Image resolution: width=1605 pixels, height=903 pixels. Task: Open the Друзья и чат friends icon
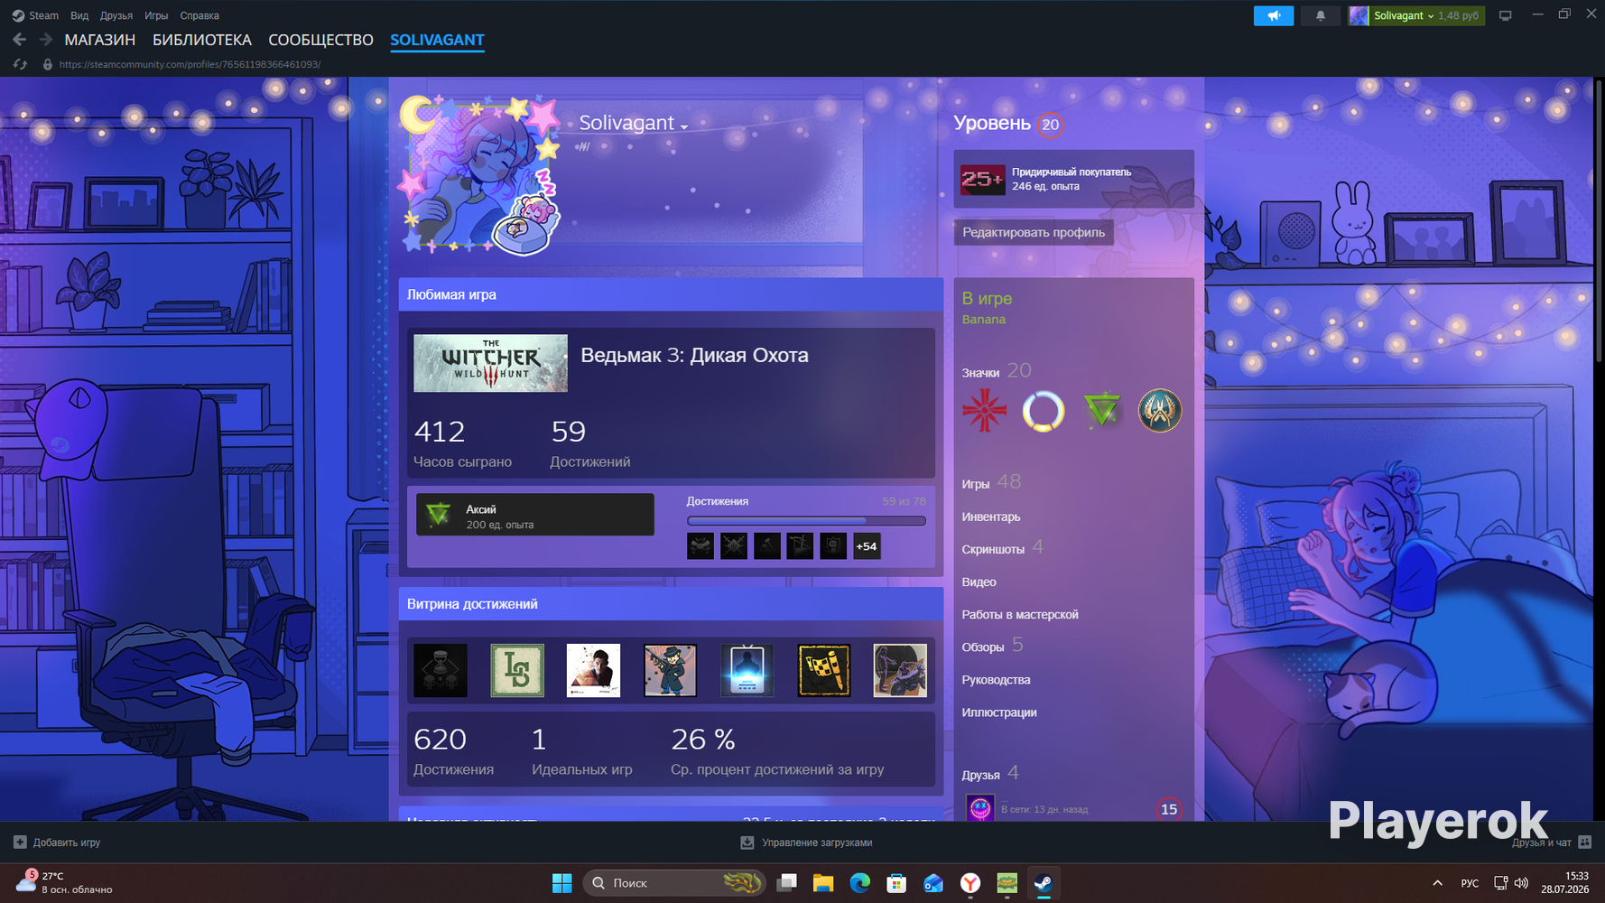(x=1584, y=842)
